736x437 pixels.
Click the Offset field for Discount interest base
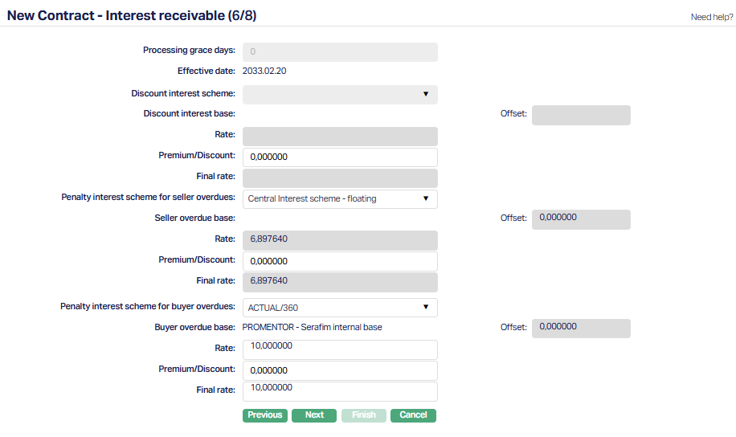(580, 115)
